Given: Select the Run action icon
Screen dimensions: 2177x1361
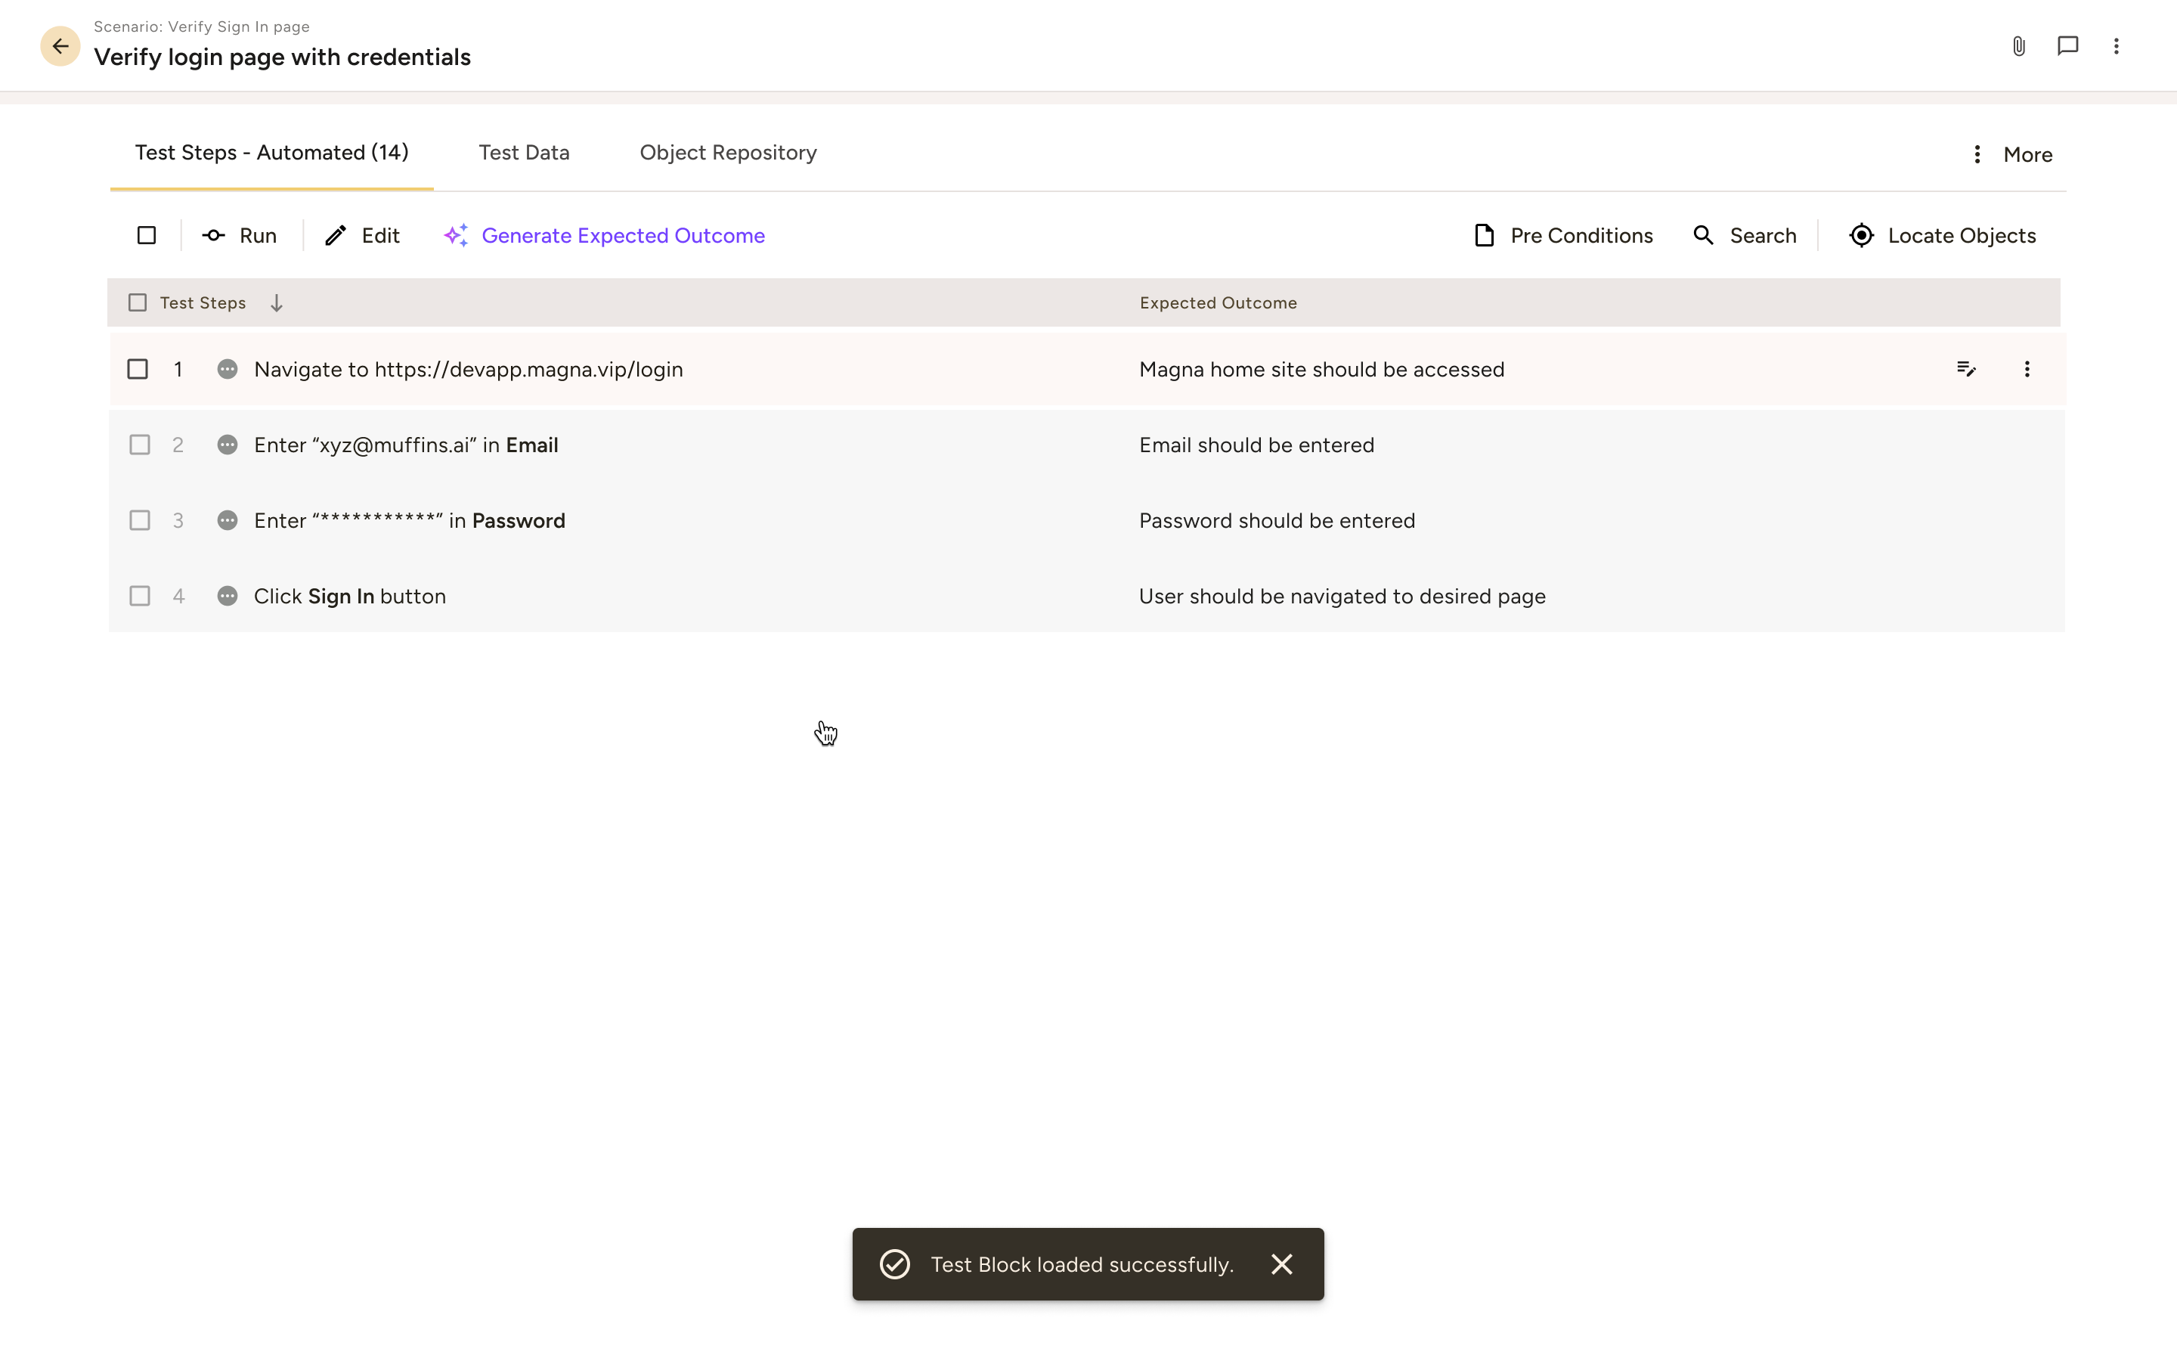Looking at the screenshot, I should coord(212,235).
